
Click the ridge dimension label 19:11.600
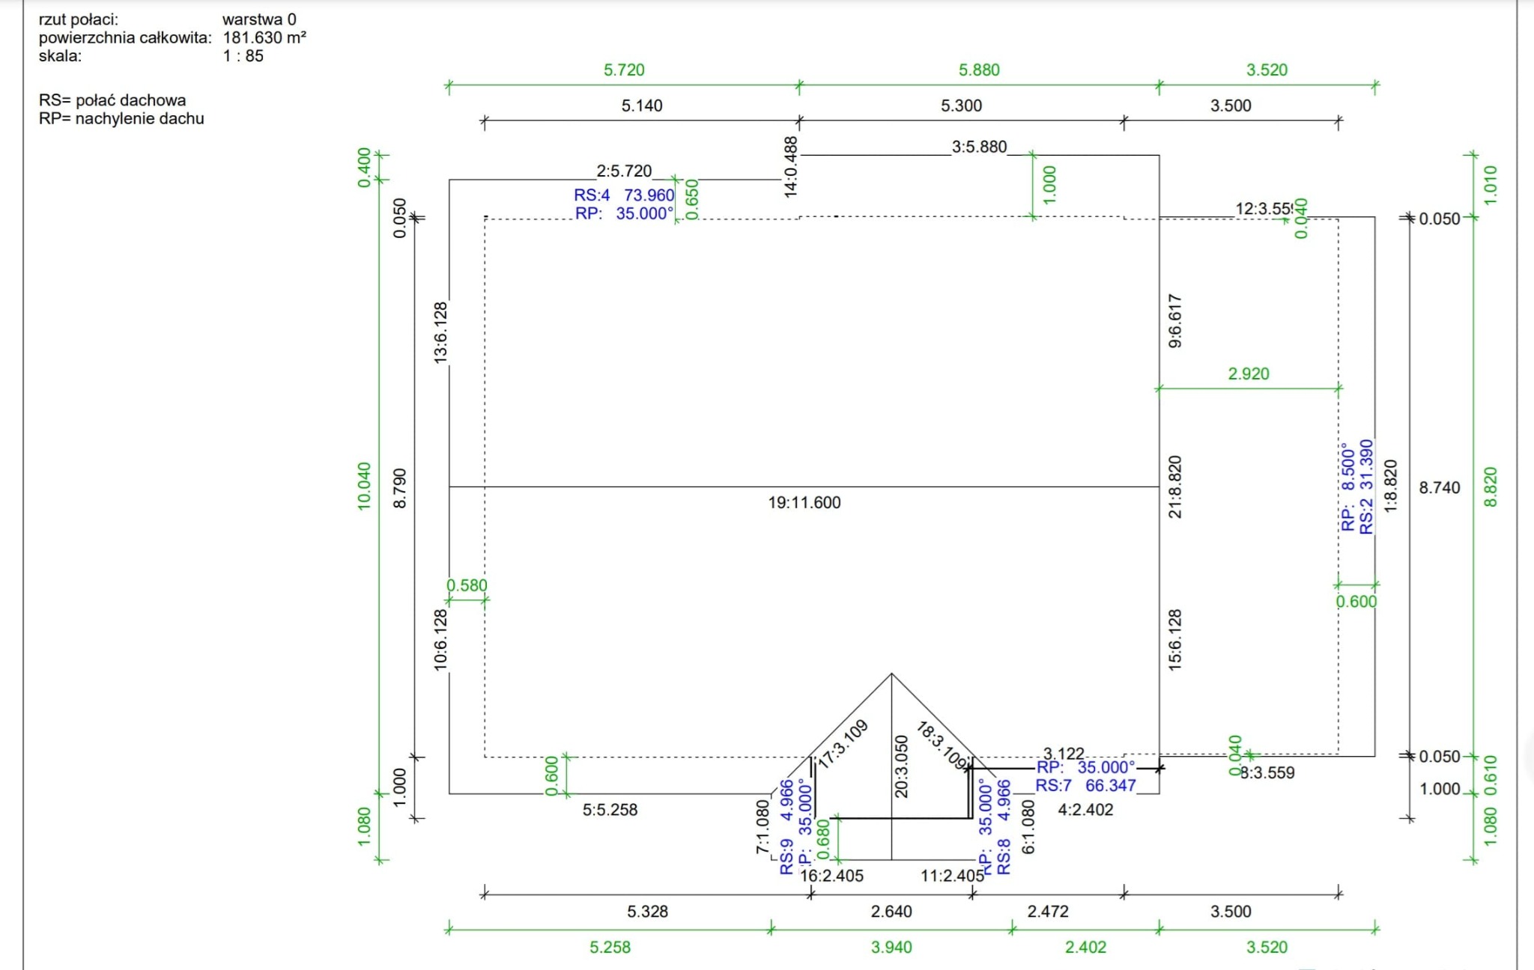(804, 502)
